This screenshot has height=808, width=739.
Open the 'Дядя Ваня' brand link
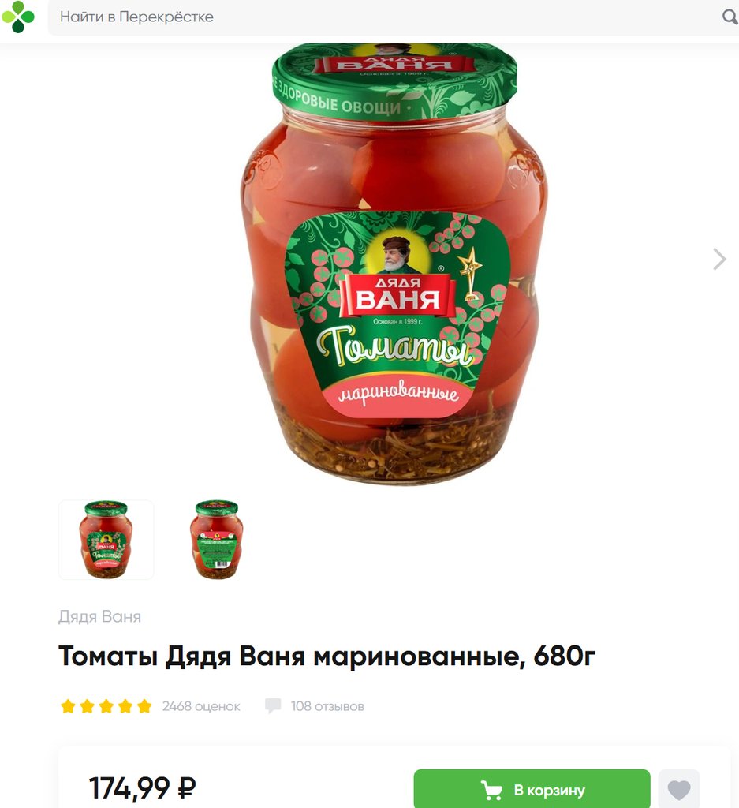pyautogui.click(x=99, y=616)
